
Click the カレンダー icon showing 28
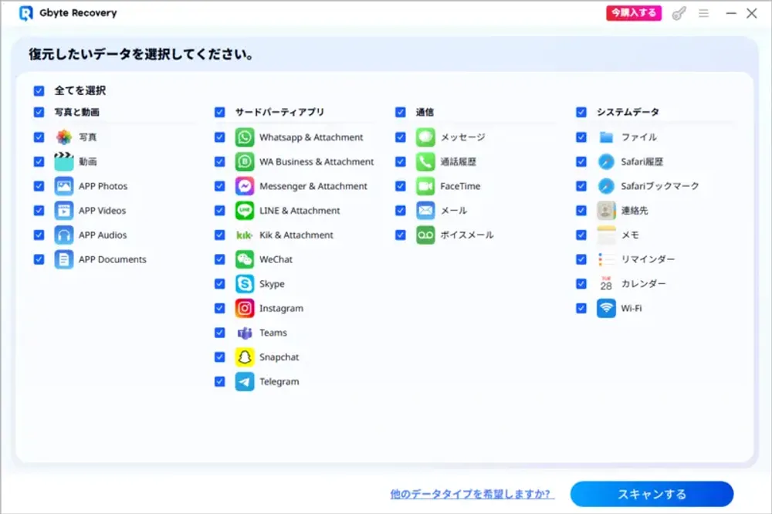click(x=604, y=283)
